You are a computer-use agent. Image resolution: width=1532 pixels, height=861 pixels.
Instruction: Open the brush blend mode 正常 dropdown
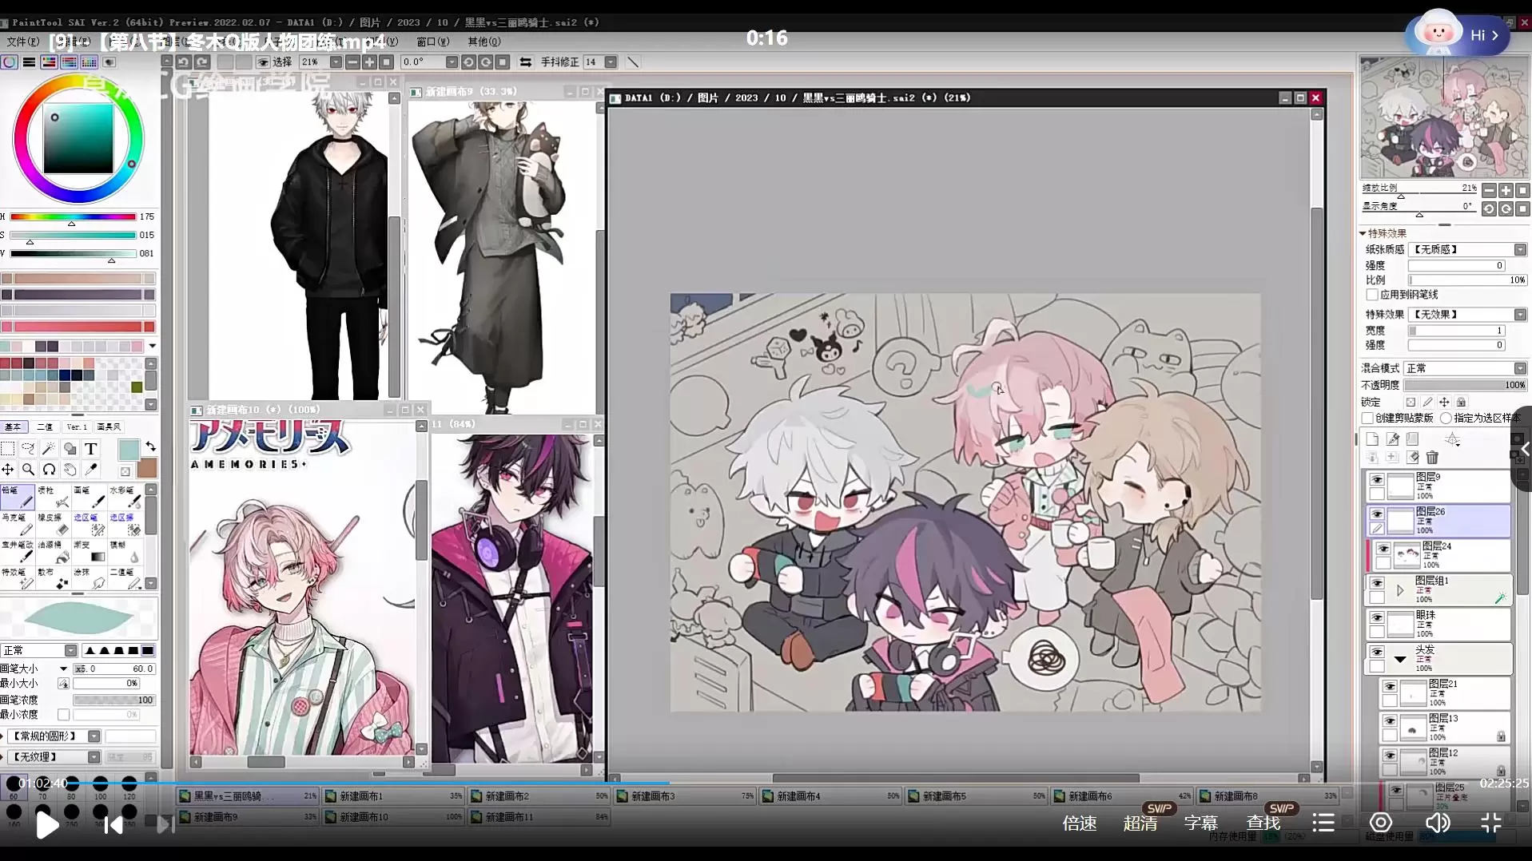coord(71,650)
